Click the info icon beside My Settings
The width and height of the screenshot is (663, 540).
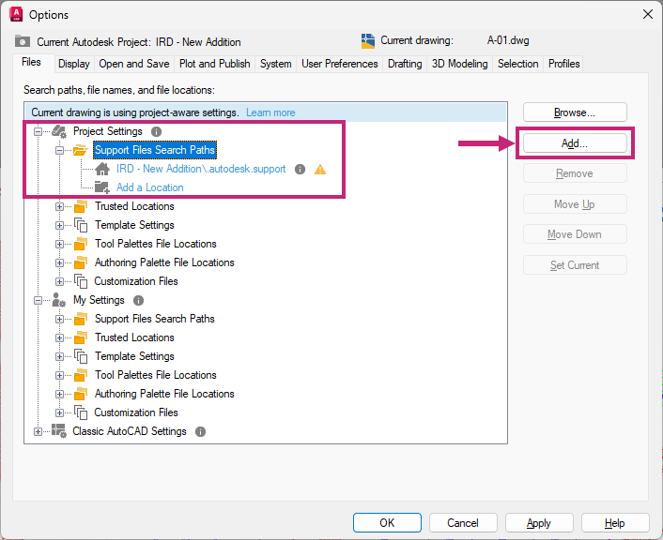point(138,300)
